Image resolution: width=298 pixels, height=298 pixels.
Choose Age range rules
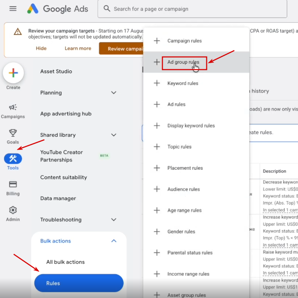tap(185, 210)
